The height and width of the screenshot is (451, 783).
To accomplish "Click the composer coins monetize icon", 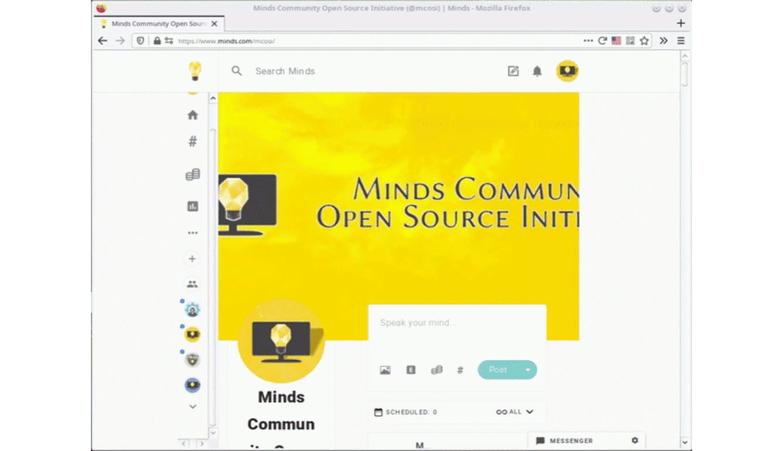I will pos(437,370).
